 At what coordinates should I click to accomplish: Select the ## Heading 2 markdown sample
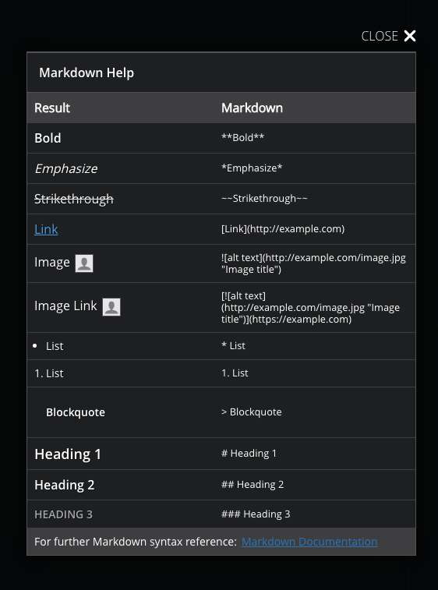253,484
